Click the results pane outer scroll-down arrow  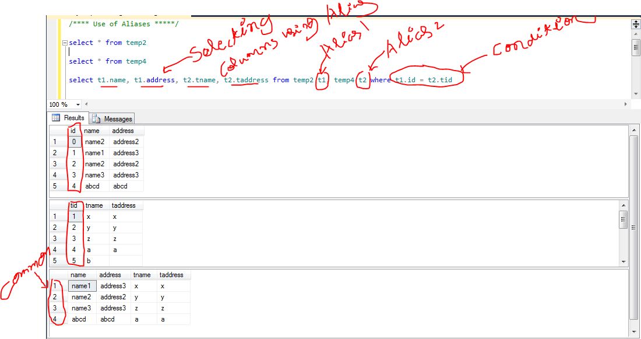pos(635,330)
